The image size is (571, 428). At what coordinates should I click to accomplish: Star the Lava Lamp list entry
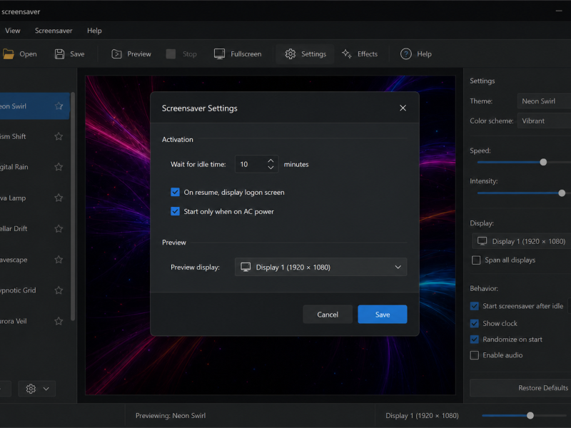tap(59, 198)
